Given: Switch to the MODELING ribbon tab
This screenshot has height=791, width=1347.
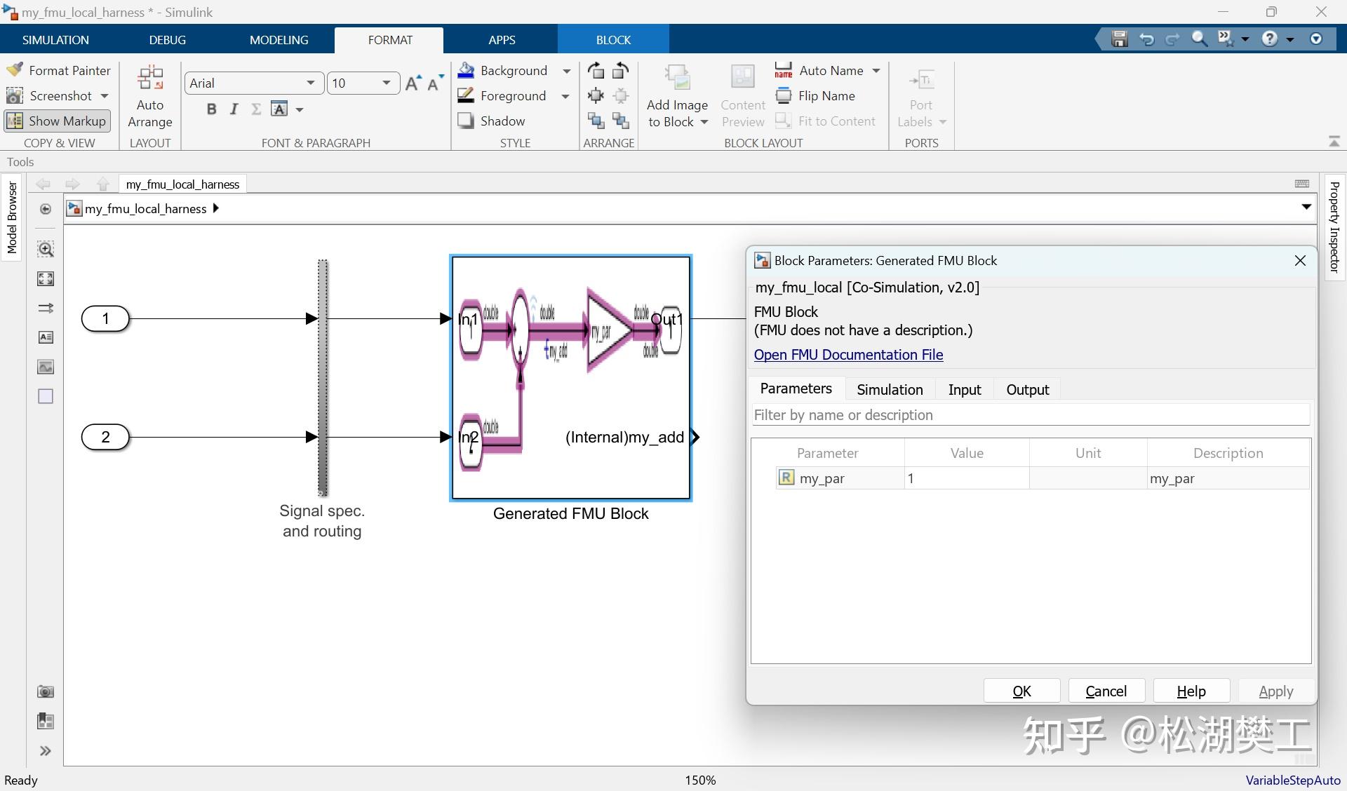Looking at the screenshot, I should point(279,40).
